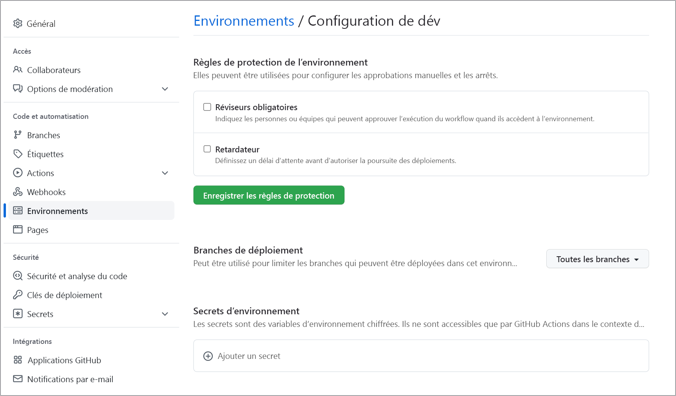This screenshot has width=676, height=396.
Task: Select Sécurité et analyse du code
Action: pyautogui.click(x=77, y=276)
